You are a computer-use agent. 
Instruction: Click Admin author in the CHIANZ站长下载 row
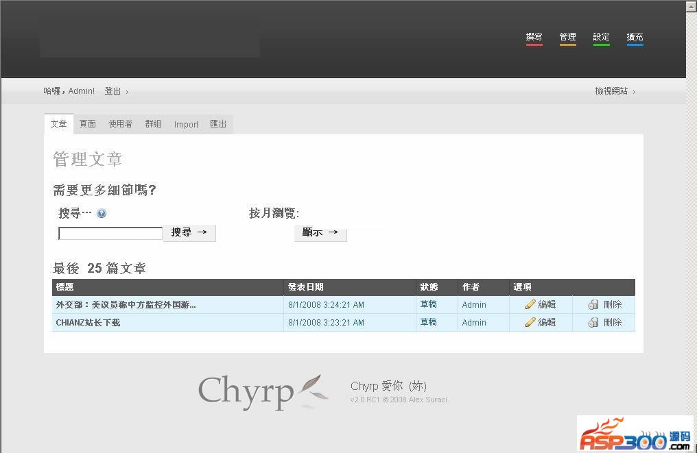coord(474,322)
